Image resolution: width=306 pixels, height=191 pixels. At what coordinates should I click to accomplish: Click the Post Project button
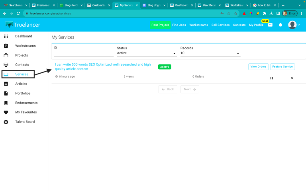click(x=160, y=25)
